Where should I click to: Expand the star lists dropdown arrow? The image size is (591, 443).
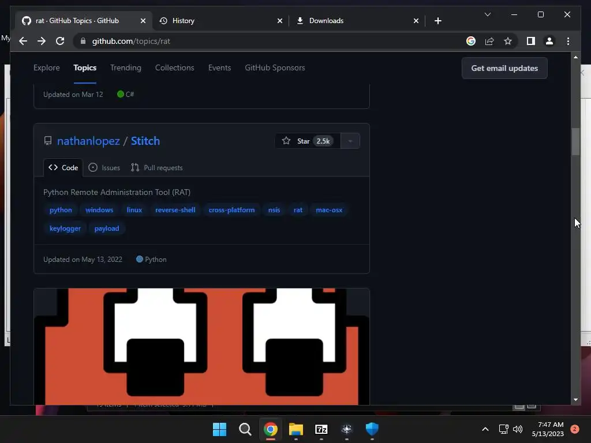[350, 141]
